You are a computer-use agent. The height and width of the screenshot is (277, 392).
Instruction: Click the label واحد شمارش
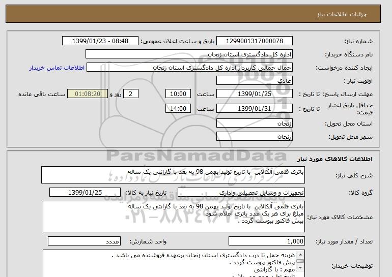[x=148, y=241]
